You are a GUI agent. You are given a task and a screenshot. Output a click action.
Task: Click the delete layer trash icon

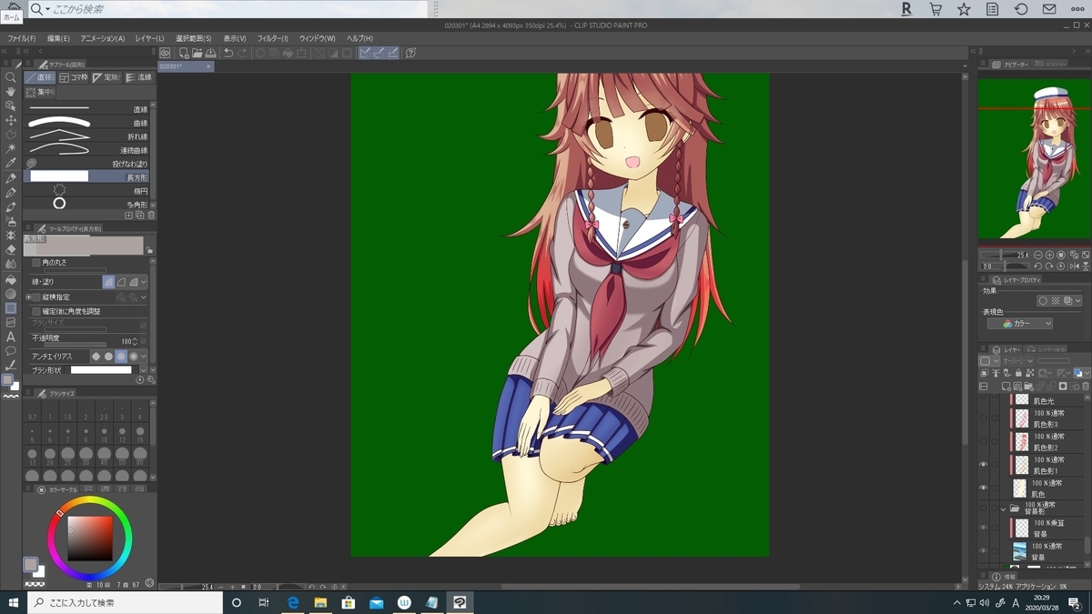(x=1086, y=386)
